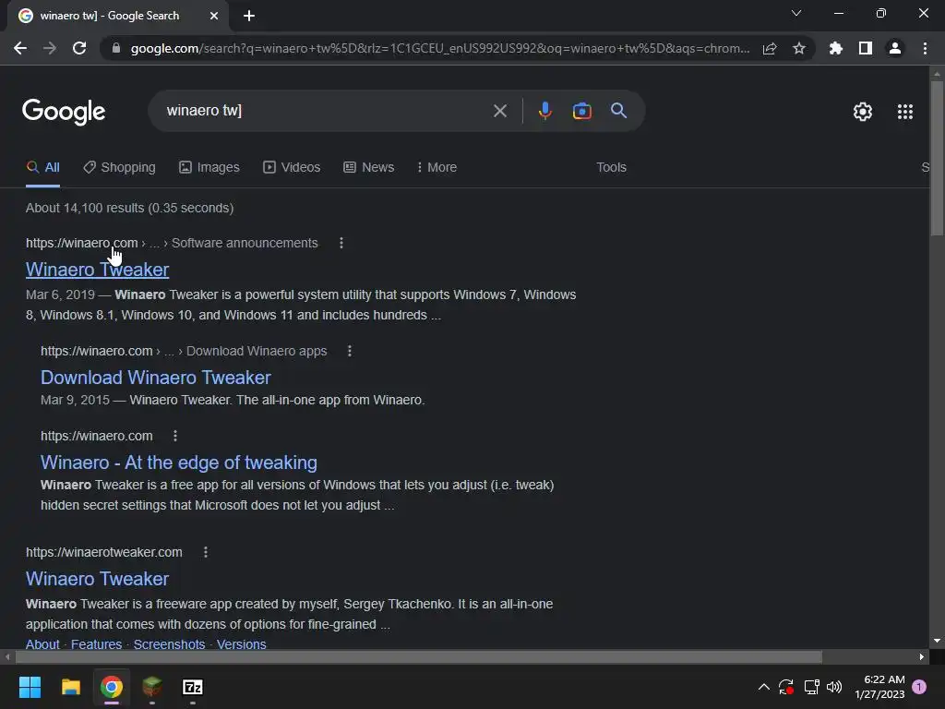Open the tab search dropdown
Screen dimensions: 945x709
(x=796, y=13)
